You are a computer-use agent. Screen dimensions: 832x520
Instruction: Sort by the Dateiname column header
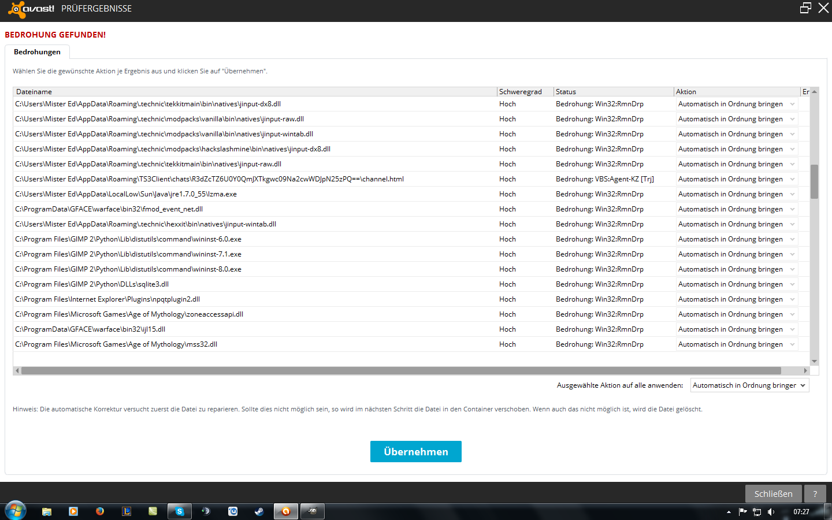coord(255,92)
